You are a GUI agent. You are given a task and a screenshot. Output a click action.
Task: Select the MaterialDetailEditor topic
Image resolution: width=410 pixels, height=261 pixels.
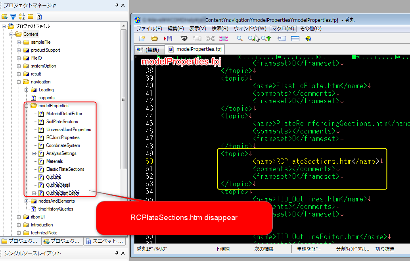[64, 114]
